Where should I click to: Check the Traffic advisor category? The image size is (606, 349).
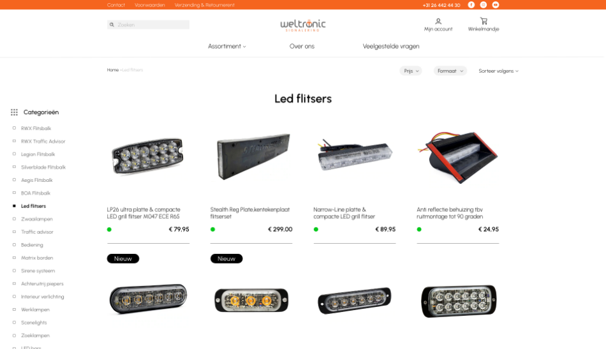tap(14, 232)
